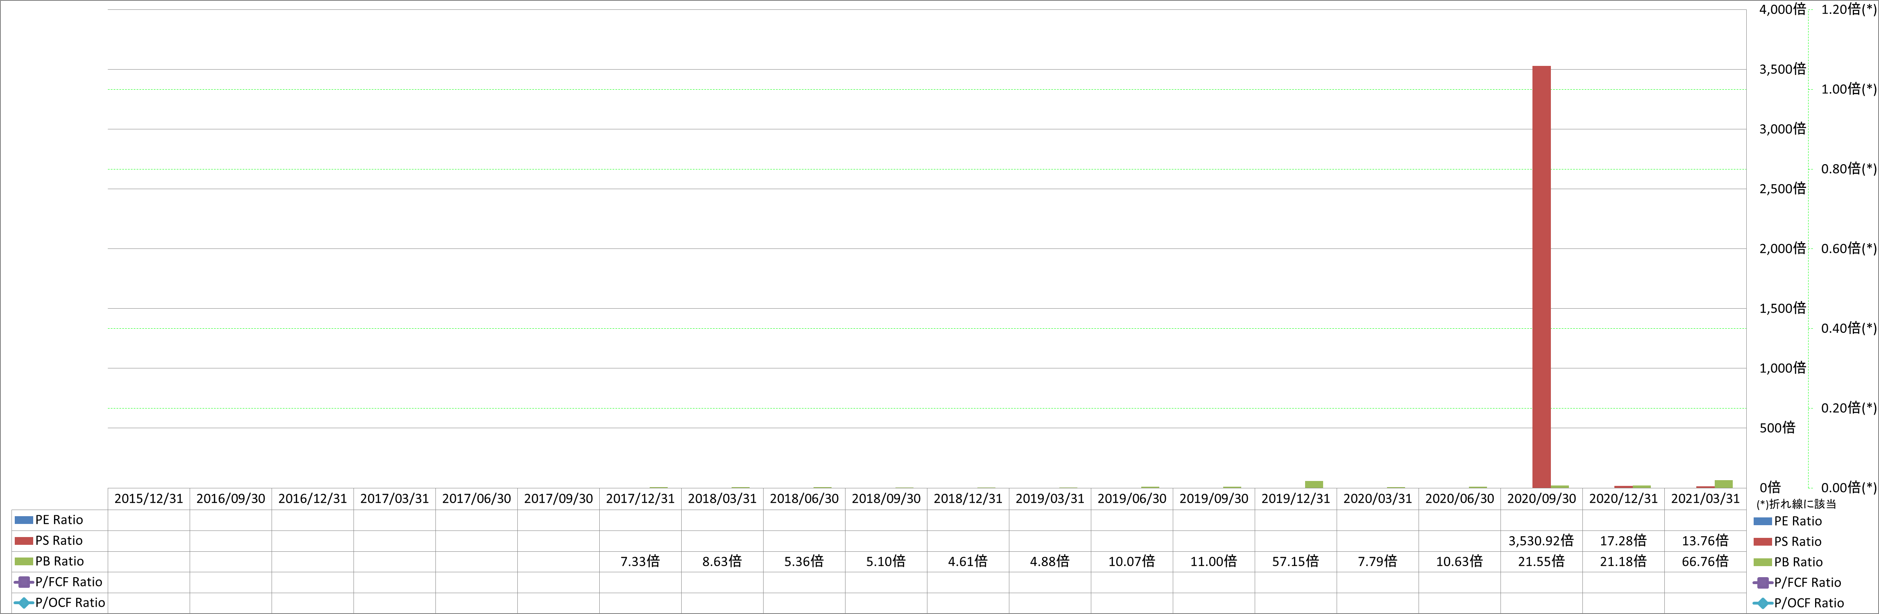1879x614 pixels.
Task: Click the 2021/03/31 date column header
Action: (x=1704, y=499)
